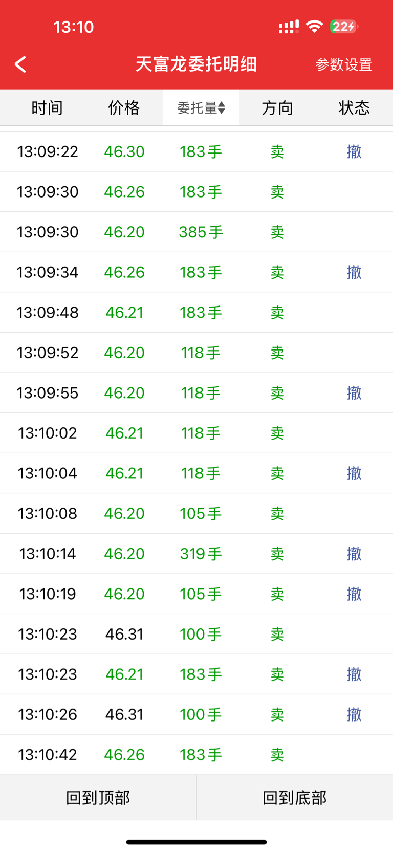Viewport: 393px width, 852px height.
Task: Select the 方向 column header
Action: (x=277, y=108)
